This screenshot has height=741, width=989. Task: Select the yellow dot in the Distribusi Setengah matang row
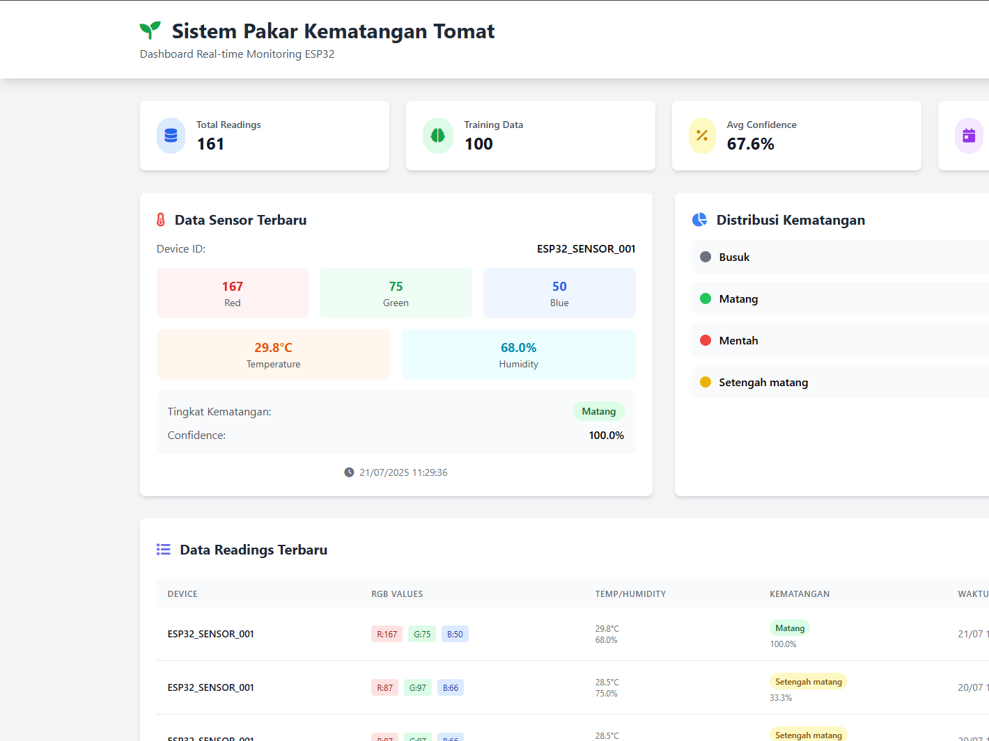click(x=706, y=382)
